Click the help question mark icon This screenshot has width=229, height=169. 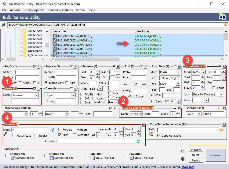[182, 159]
